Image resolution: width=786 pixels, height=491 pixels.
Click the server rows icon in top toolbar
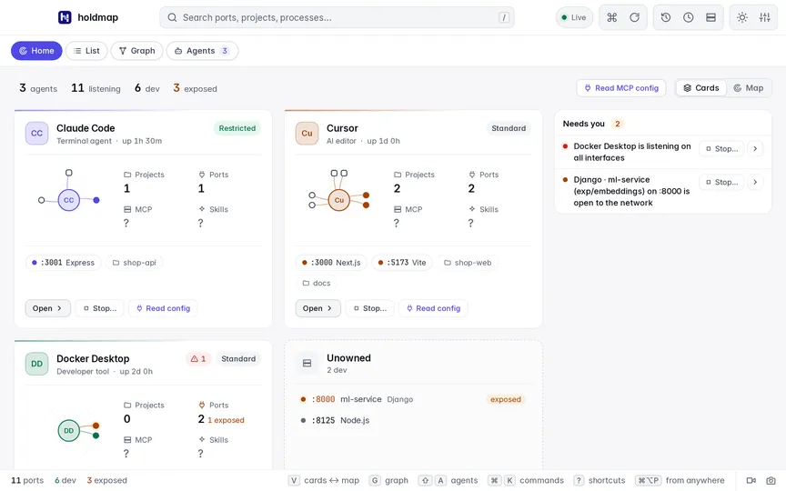click(710, 17)
